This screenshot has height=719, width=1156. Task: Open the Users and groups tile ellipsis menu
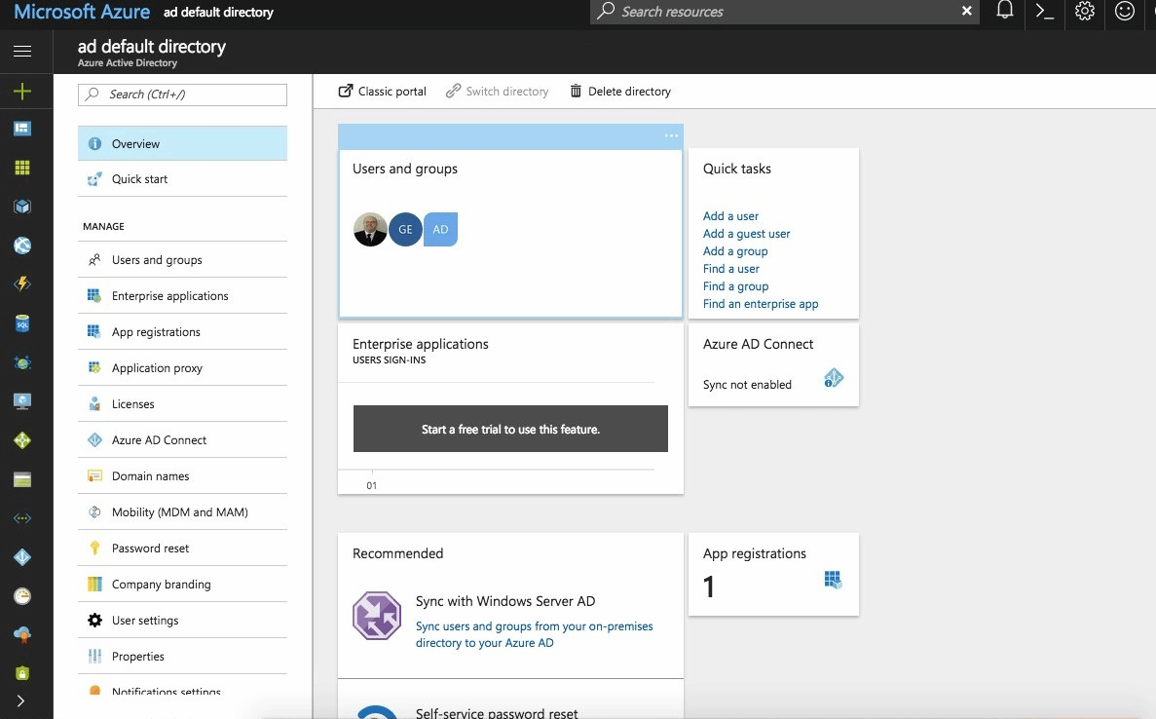coord(670,135)
